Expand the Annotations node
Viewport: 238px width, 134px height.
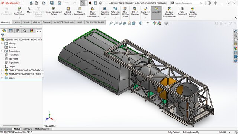click(2, 51)
